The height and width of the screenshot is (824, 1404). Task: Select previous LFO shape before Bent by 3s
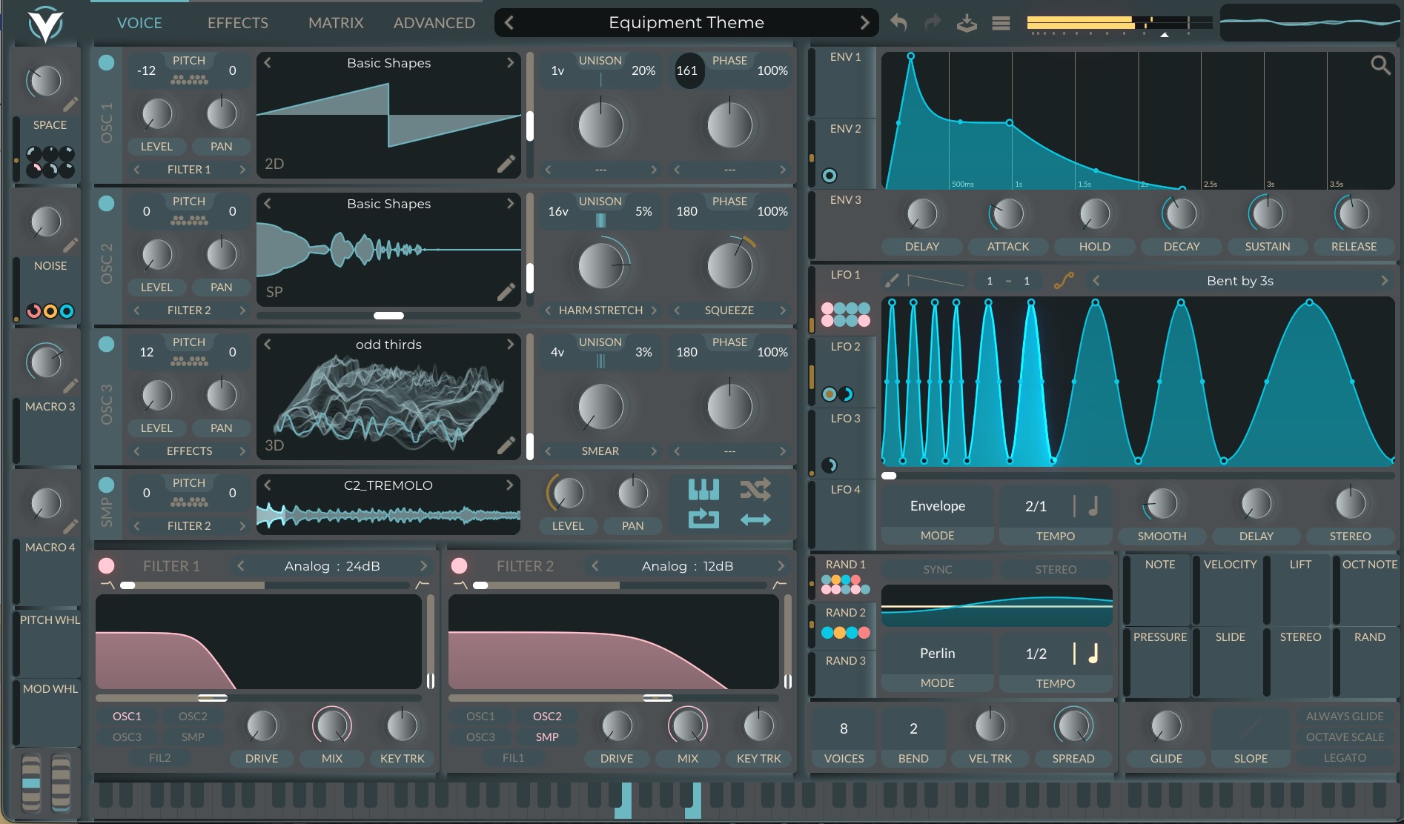[1096, 281]
